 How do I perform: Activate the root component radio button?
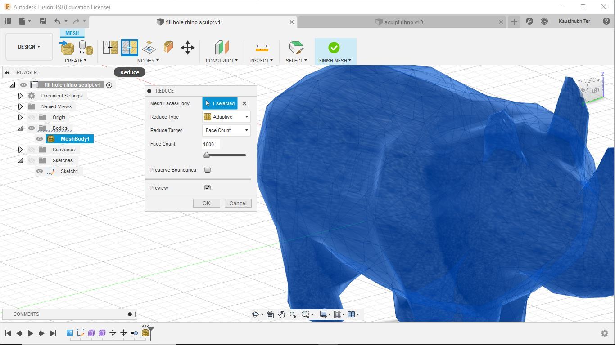(109, 85)
